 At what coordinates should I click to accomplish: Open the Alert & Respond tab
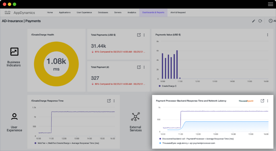[178, 13]
